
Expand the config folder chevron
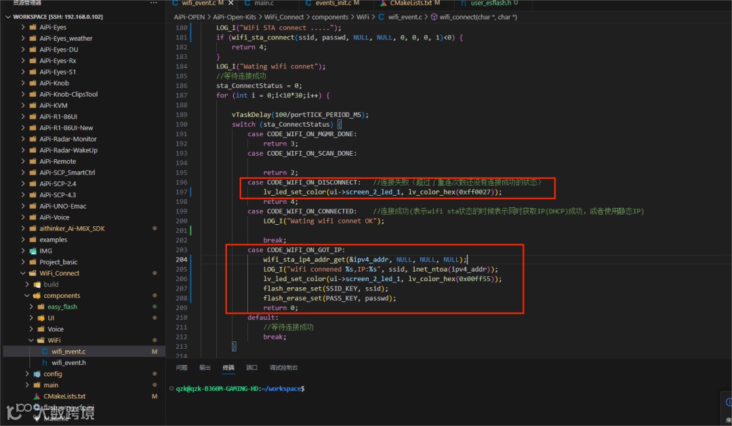[27, 374]
